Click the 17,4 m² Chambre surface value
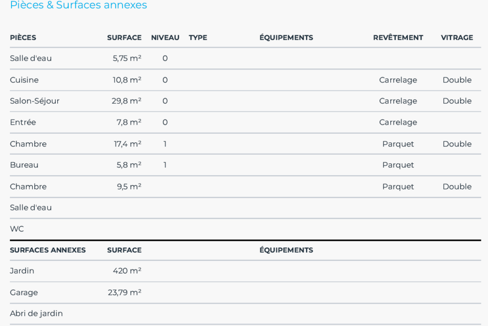 point(127,144)
